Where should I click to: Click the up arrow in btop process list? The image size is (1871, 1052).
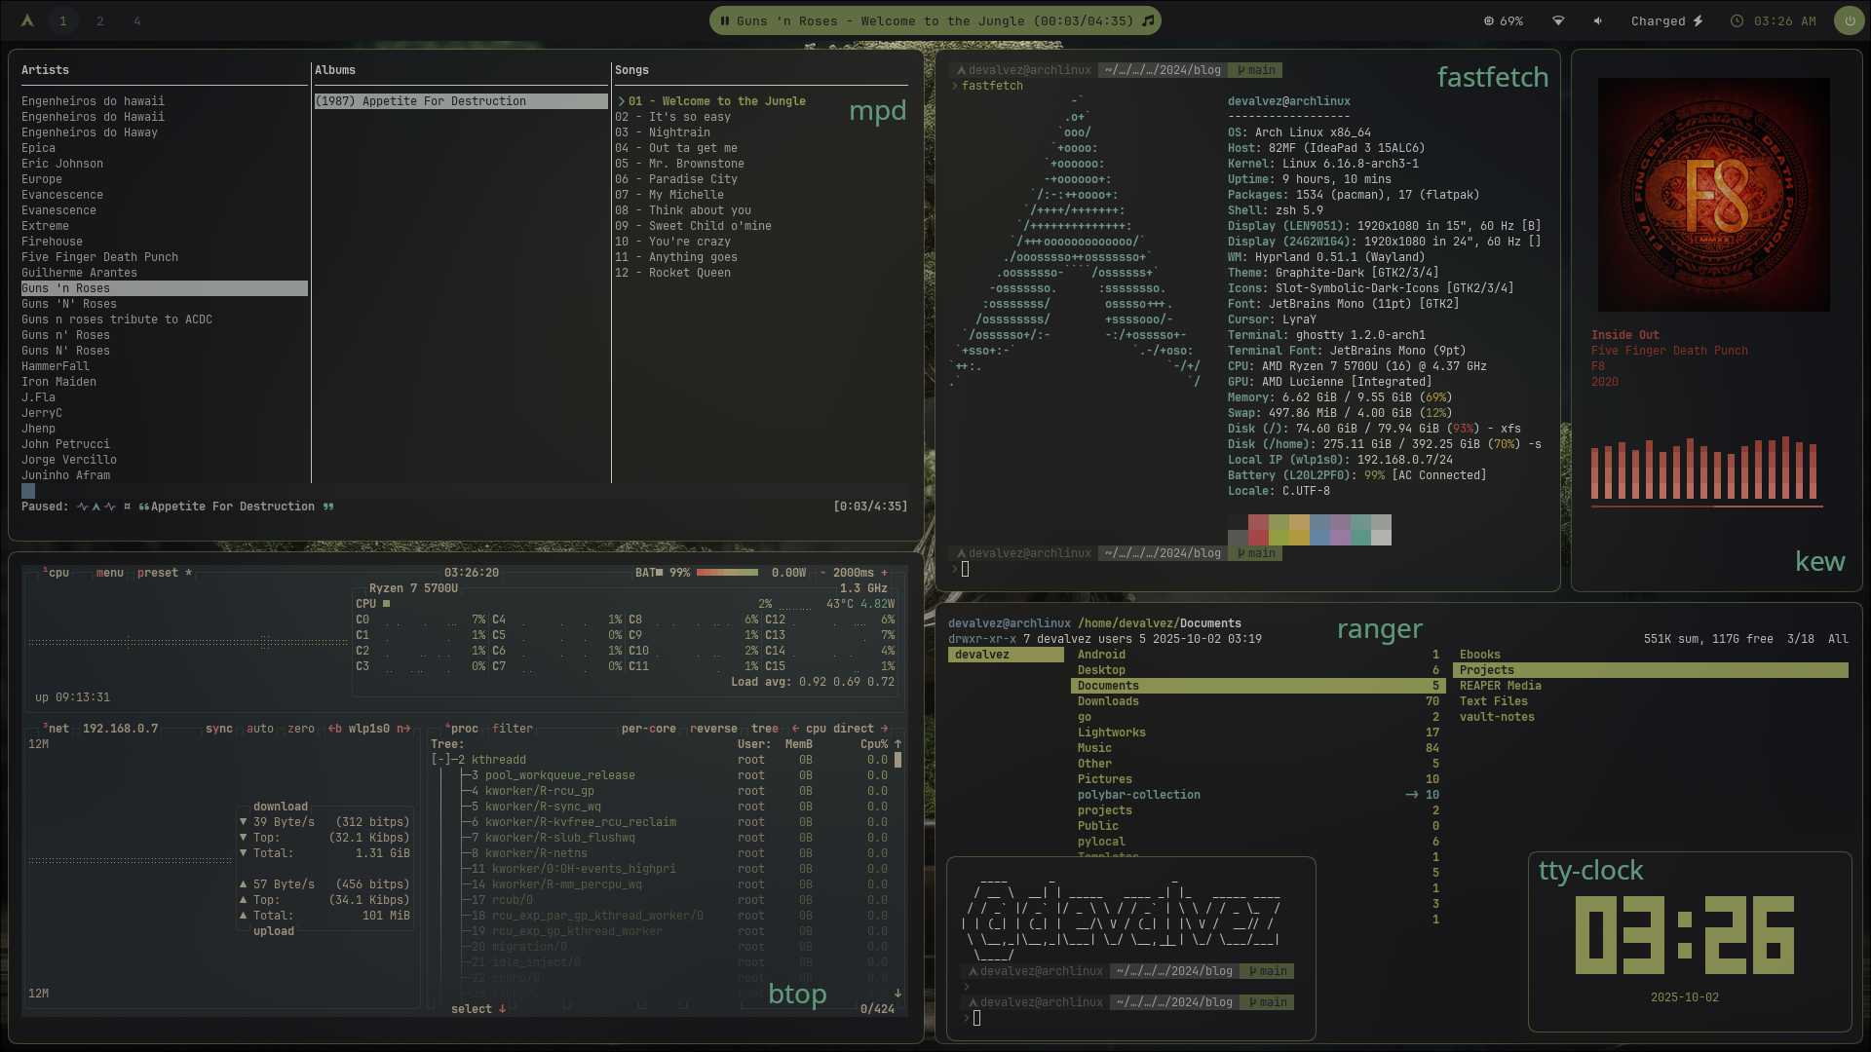point(897,744)
